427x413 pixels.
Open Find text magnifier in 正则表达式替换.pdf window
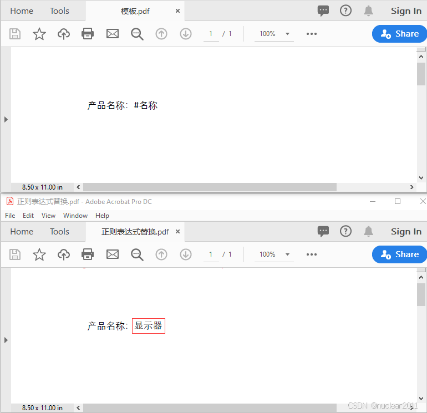(x=137, y=254)
